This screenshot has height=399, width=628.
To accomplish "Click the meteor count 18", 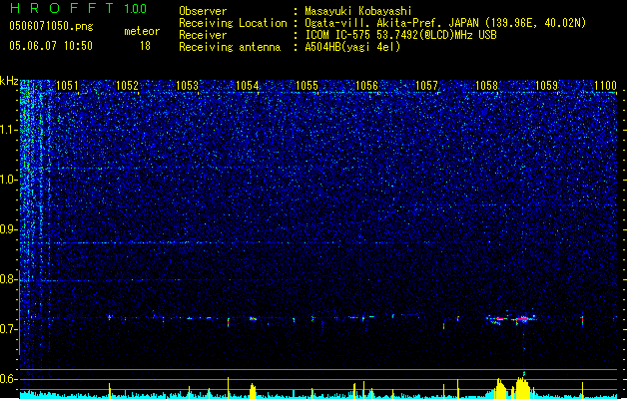I will [145, 46].
